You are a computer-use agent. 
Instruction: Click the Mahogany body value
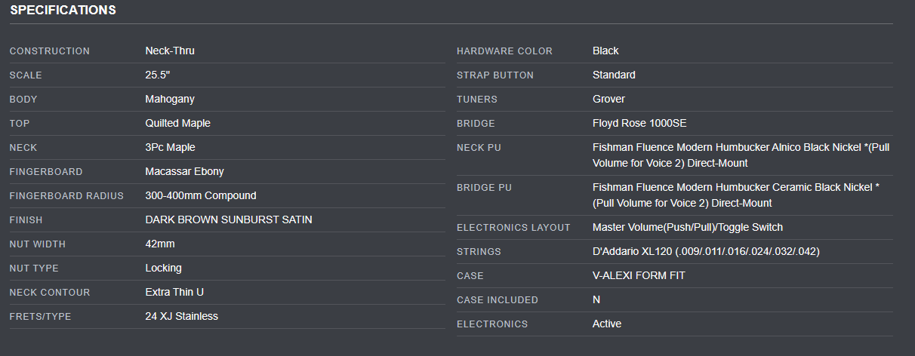click(x=170, y=99)
